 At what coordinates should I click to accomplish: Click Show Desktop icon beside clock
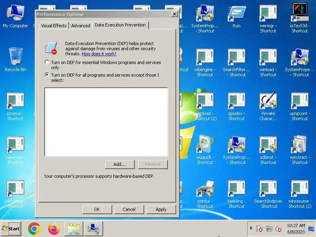(311, 229)
